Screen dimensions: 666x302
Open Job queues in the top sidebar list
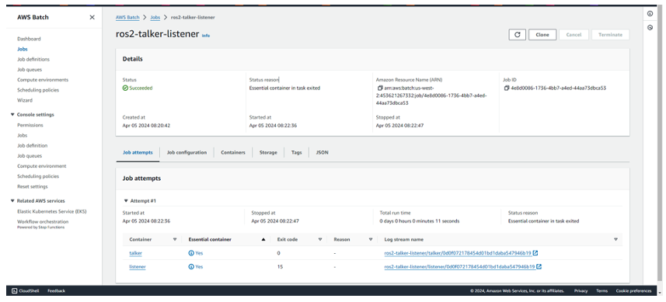(30, 70)
